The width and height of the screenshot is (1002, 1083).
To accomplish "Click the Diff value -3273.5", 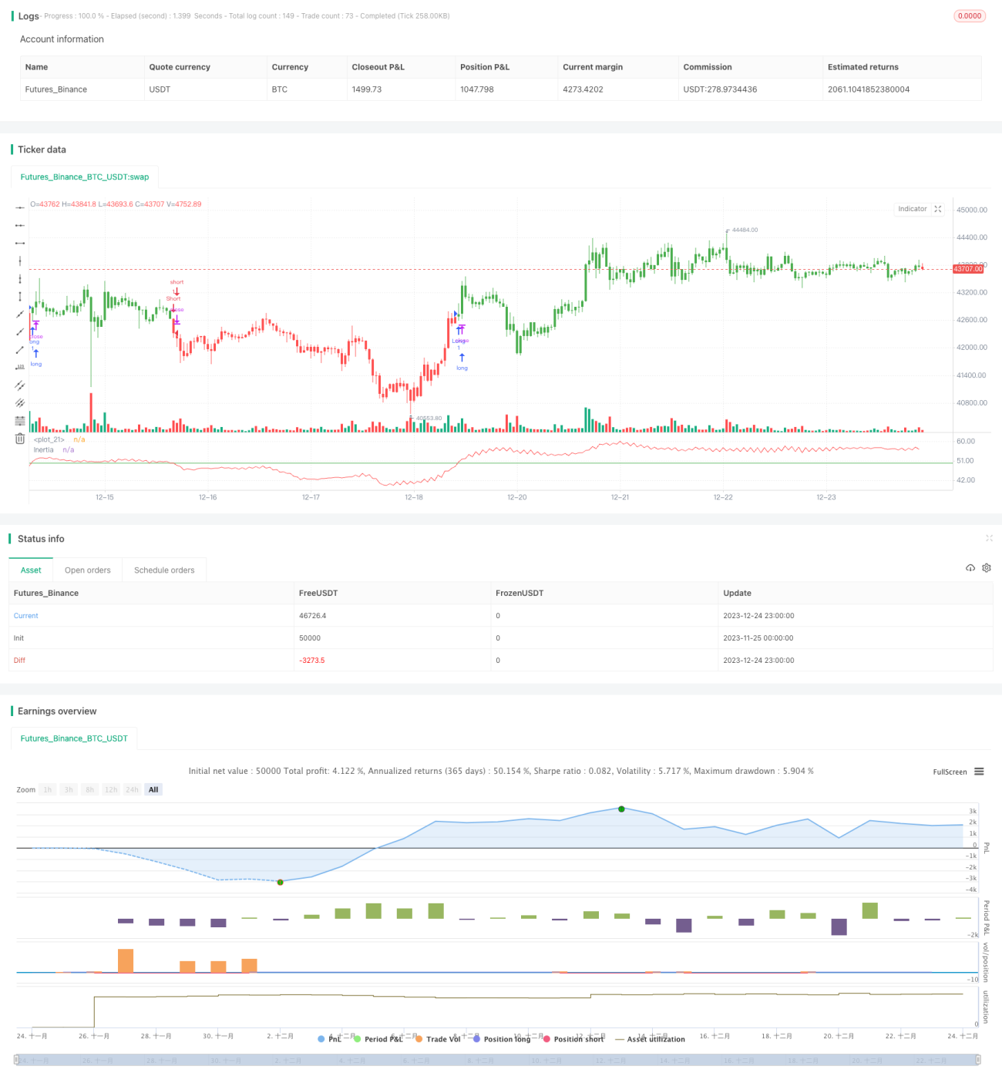I will click(x=311, y=660).
